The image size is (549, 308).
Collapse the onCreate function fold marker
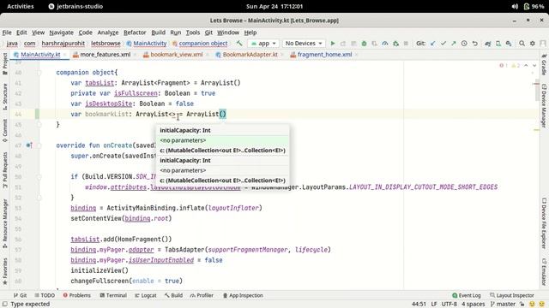pos(39,145)
